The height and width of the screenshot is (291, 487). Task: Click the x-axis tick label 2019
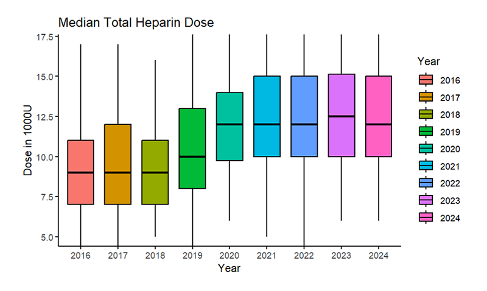(192, 256)
